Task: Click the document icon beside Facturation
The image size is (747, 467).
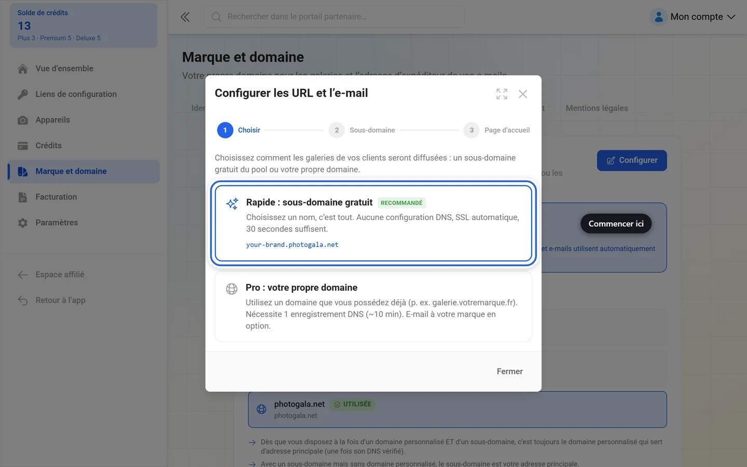Action: point(23,197)
